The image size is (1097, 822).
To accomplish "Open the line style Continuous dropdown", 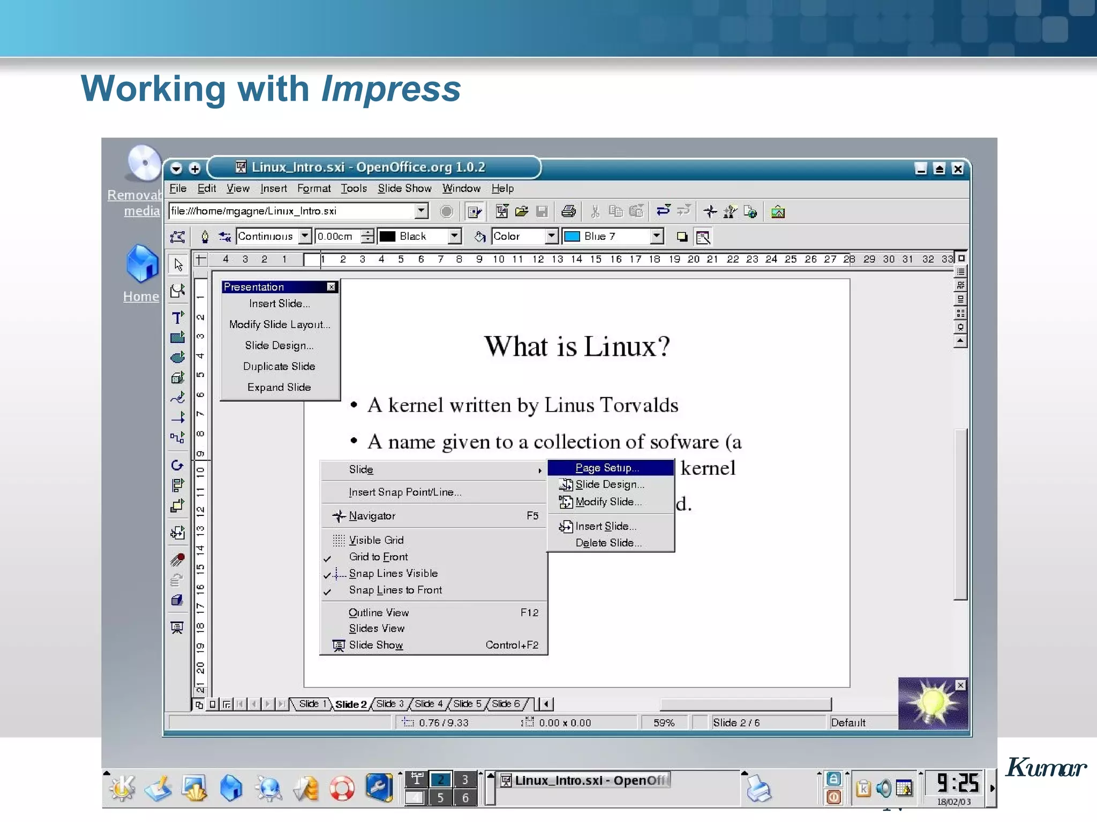I will coord(305,236).
